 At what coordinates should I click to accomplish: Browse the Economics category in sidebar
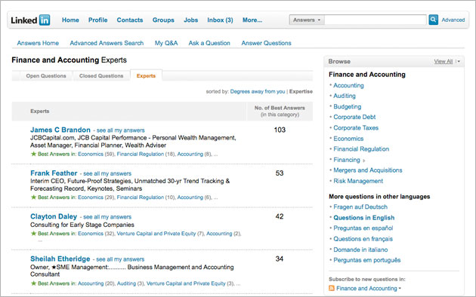(348, 139)
